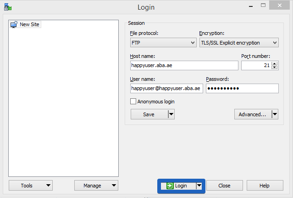Focus the User name field

166,88
